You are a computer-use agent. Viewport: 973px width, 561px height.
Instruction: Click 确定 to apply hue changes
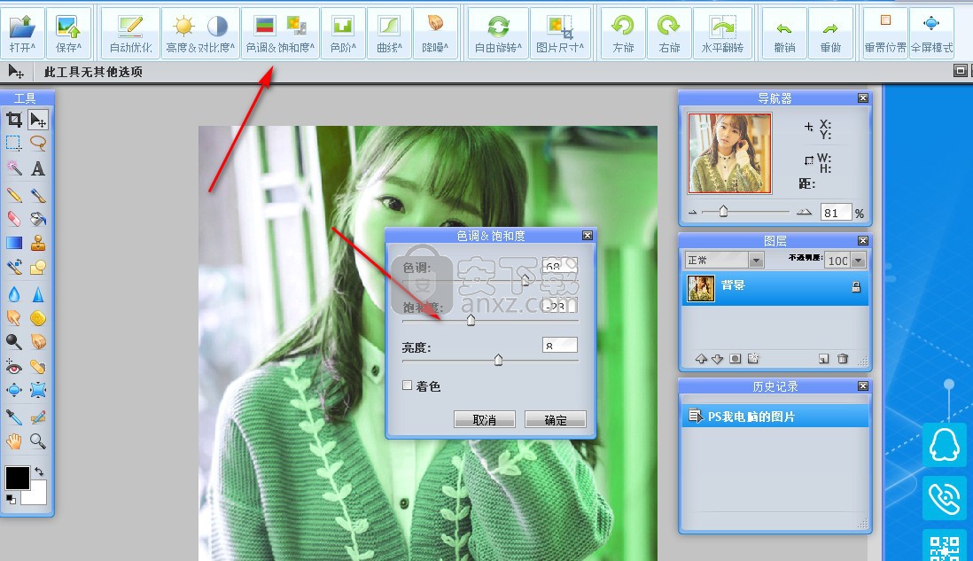click(x=556, y=419)
